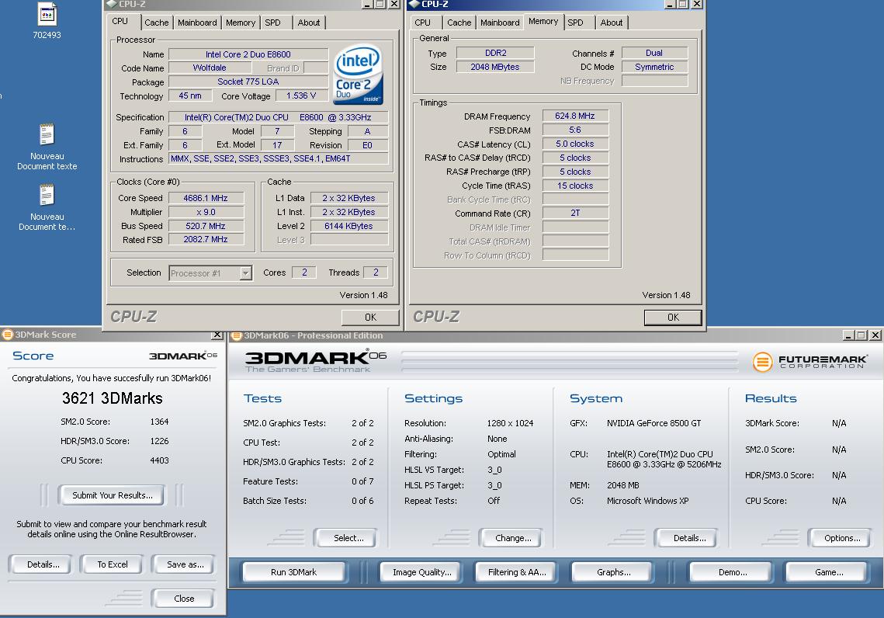Click the Channels # value Dual
This screenshot has width=884, height=618.
[x=654, y=53]
